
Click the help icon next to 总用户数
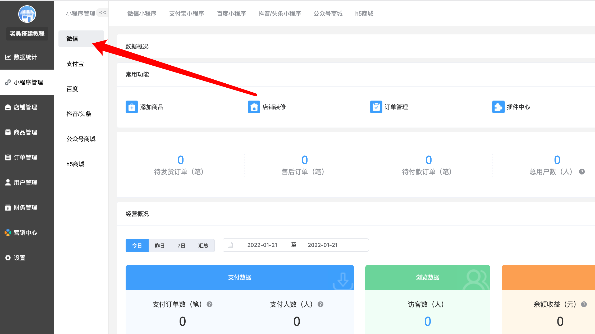coord(582,172)
